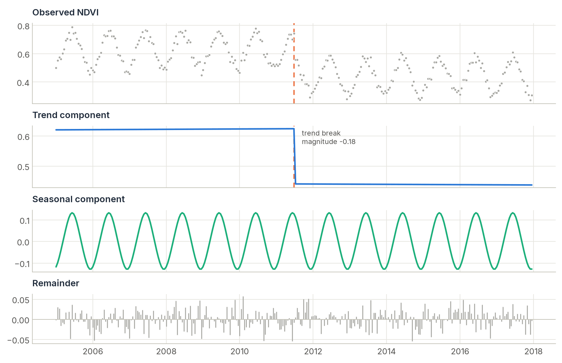562x363 pixels.
Task: Click the −0.05 tick on remainder axis
Action: click(19, 341)
